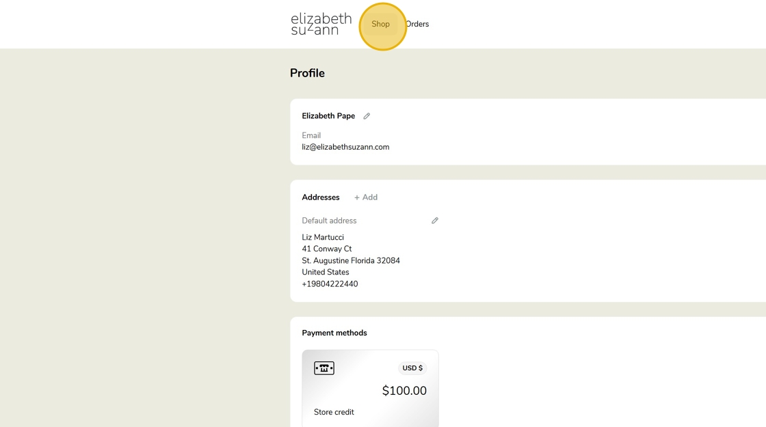The height and width of the screenshot is (427, 766).
Task: Click the phone number +19804222440
Action: [x=330, y=284]
